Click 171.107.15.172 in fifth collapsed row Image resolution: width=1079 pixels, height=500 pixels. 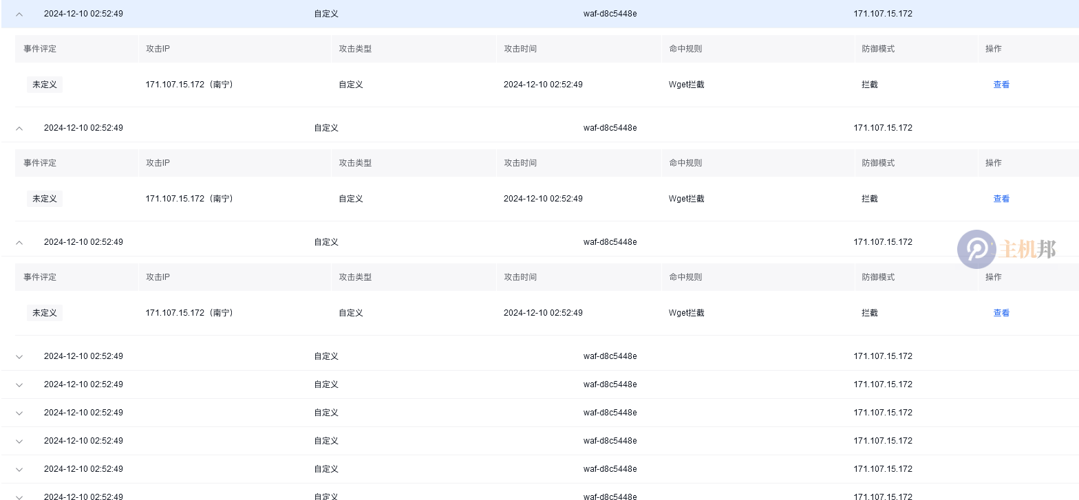883,469
